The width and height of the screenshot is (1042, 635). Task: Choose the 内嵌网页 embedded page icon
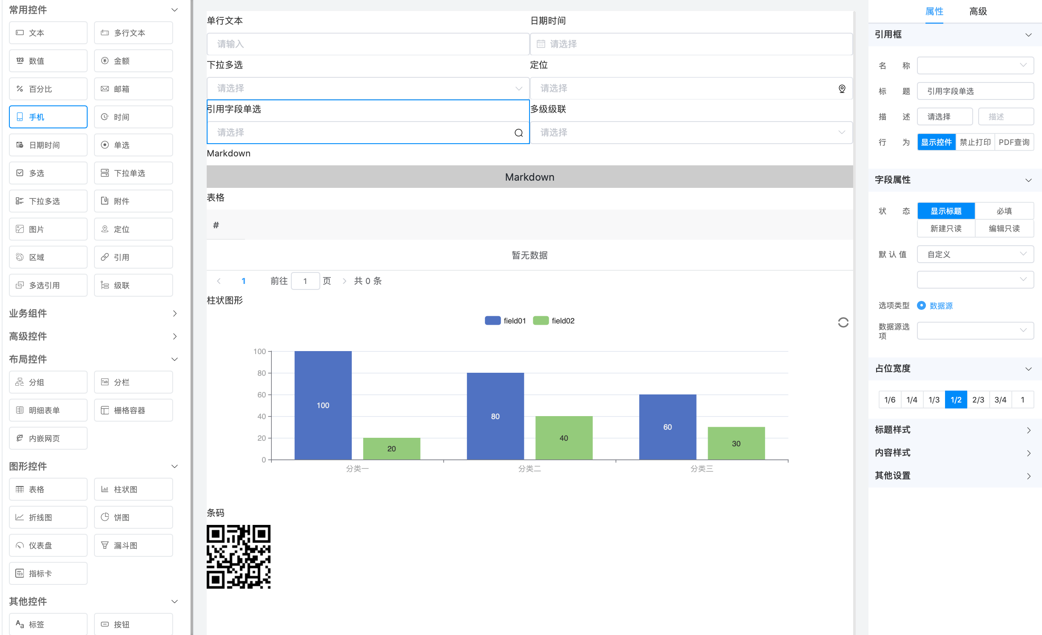click(x=20, y=438)
